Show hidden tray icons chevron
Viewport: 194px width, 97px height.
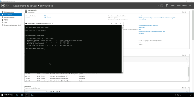point(173,95)
